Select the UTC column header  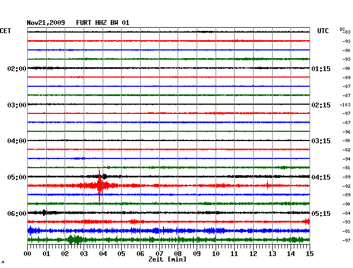[323, 31]
